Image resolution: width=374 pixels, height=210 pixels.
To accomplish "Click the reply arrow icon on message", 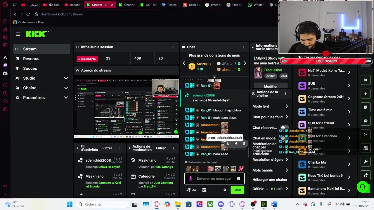I will [x=228, y=143].
